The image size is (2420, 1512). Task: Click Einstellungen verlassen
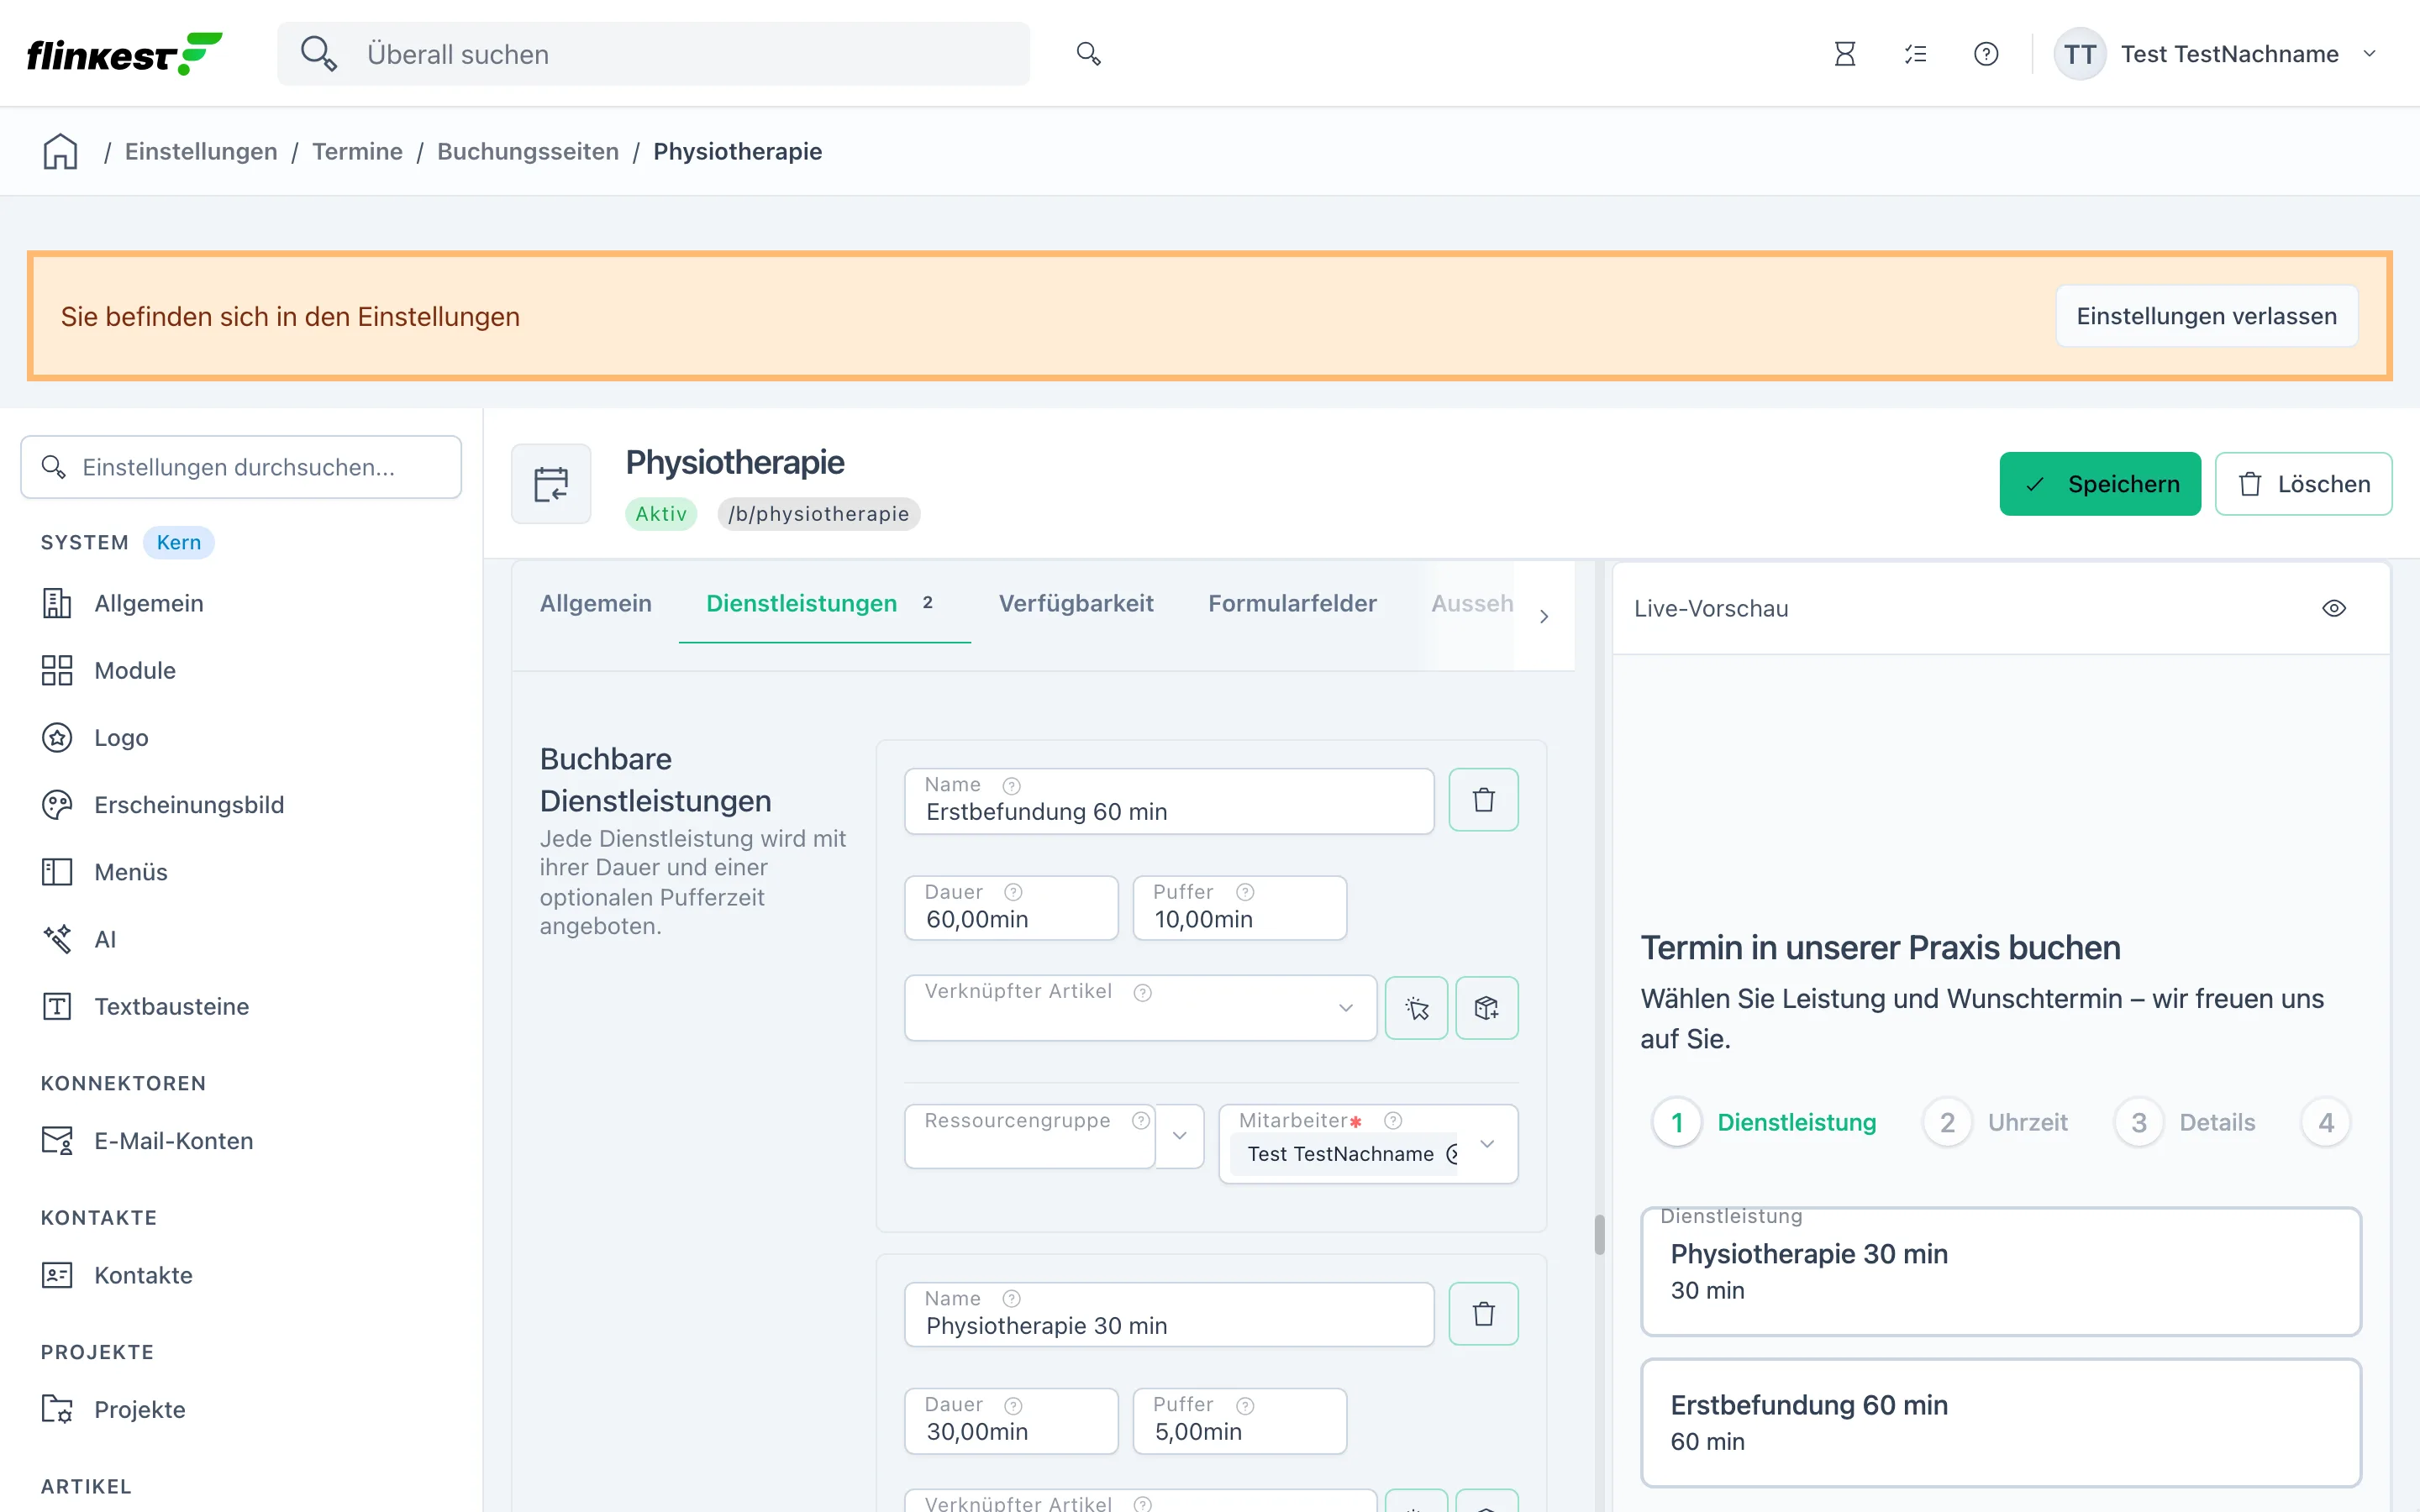pos(2206,316)
